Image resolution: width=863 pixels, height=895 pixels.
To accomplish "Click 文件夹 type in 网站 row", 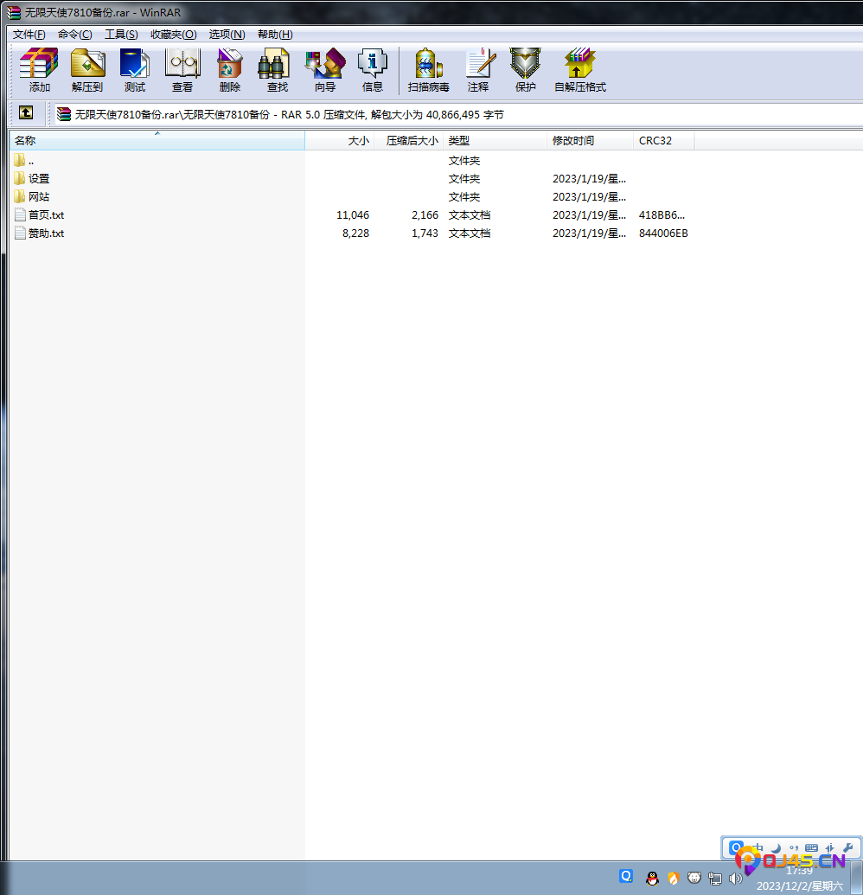I will click(x=464, y=197).
